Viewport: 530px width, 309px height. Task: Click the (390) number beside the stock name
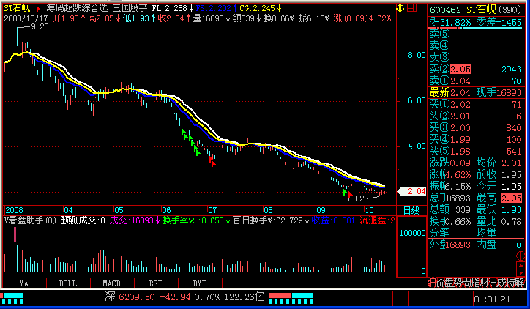point(510,10)
